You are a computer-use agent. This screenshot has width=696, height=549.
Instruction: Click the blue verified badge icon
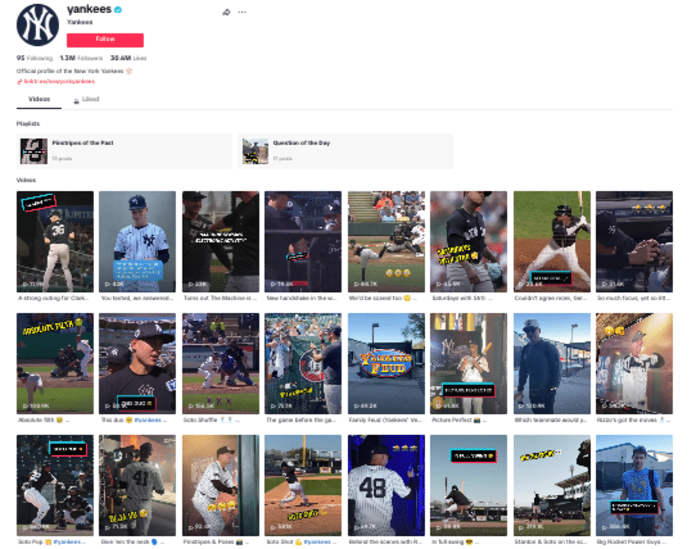[118, 9]
